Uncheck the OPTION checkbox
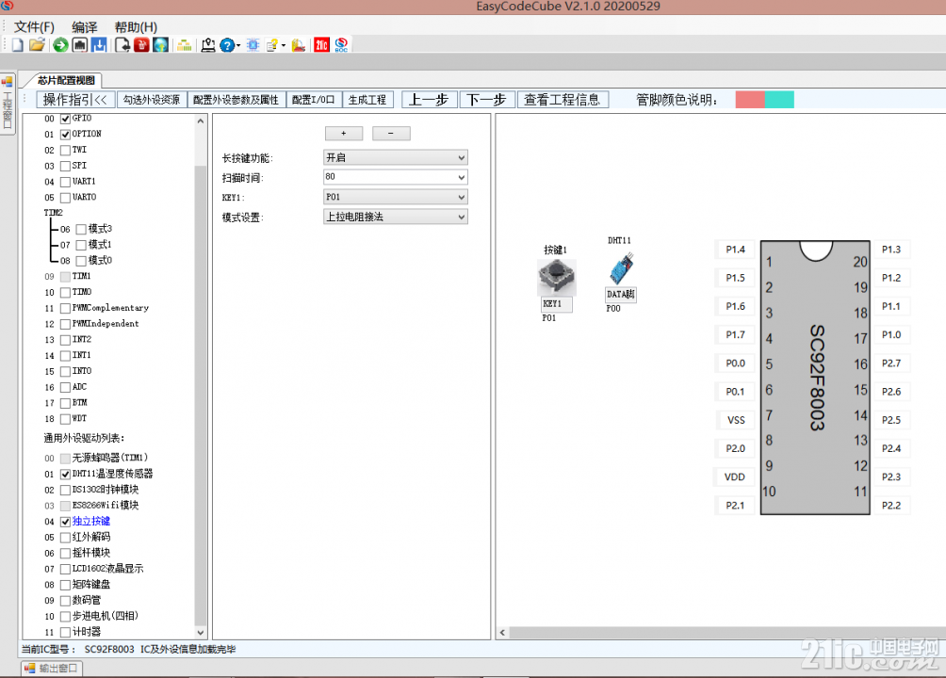The width and height of the screenshot is (946, 678). point(65,134)
